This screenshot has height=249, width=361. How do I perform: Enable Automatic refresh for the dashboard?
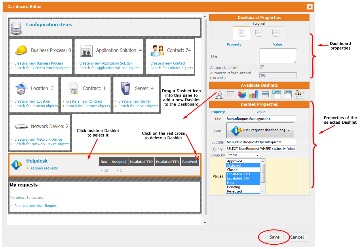[262, 67]
